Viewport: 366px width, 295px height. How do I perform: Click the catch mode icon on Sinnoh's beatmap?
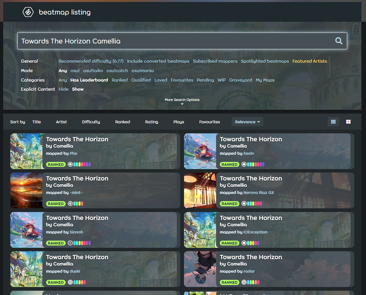70,243
